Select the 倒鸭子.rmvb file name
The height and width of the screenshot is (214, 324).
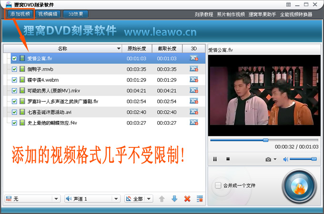[x=40, y=69]
